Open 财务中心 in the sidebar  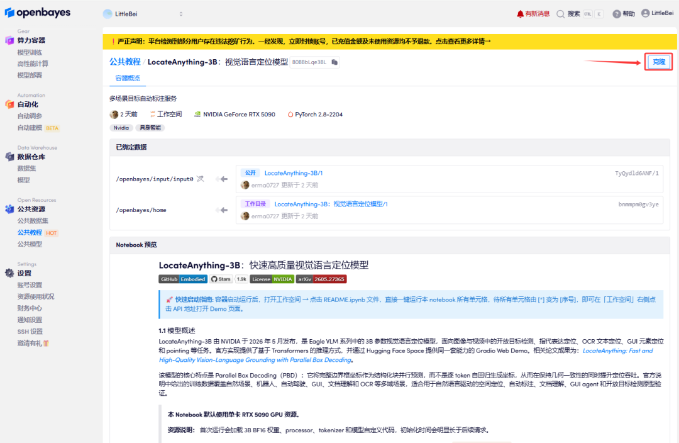[30, 308]
